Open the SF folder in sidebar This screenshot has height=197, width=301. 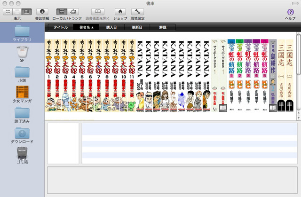22,54
